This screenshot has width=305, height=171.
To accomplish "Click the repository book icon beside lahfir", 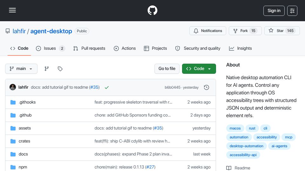I will (x=8, y=31).
